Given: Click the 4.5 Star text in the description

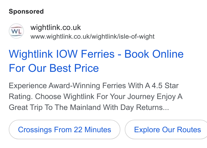Looking at the screenshot, I should point(165,86).
